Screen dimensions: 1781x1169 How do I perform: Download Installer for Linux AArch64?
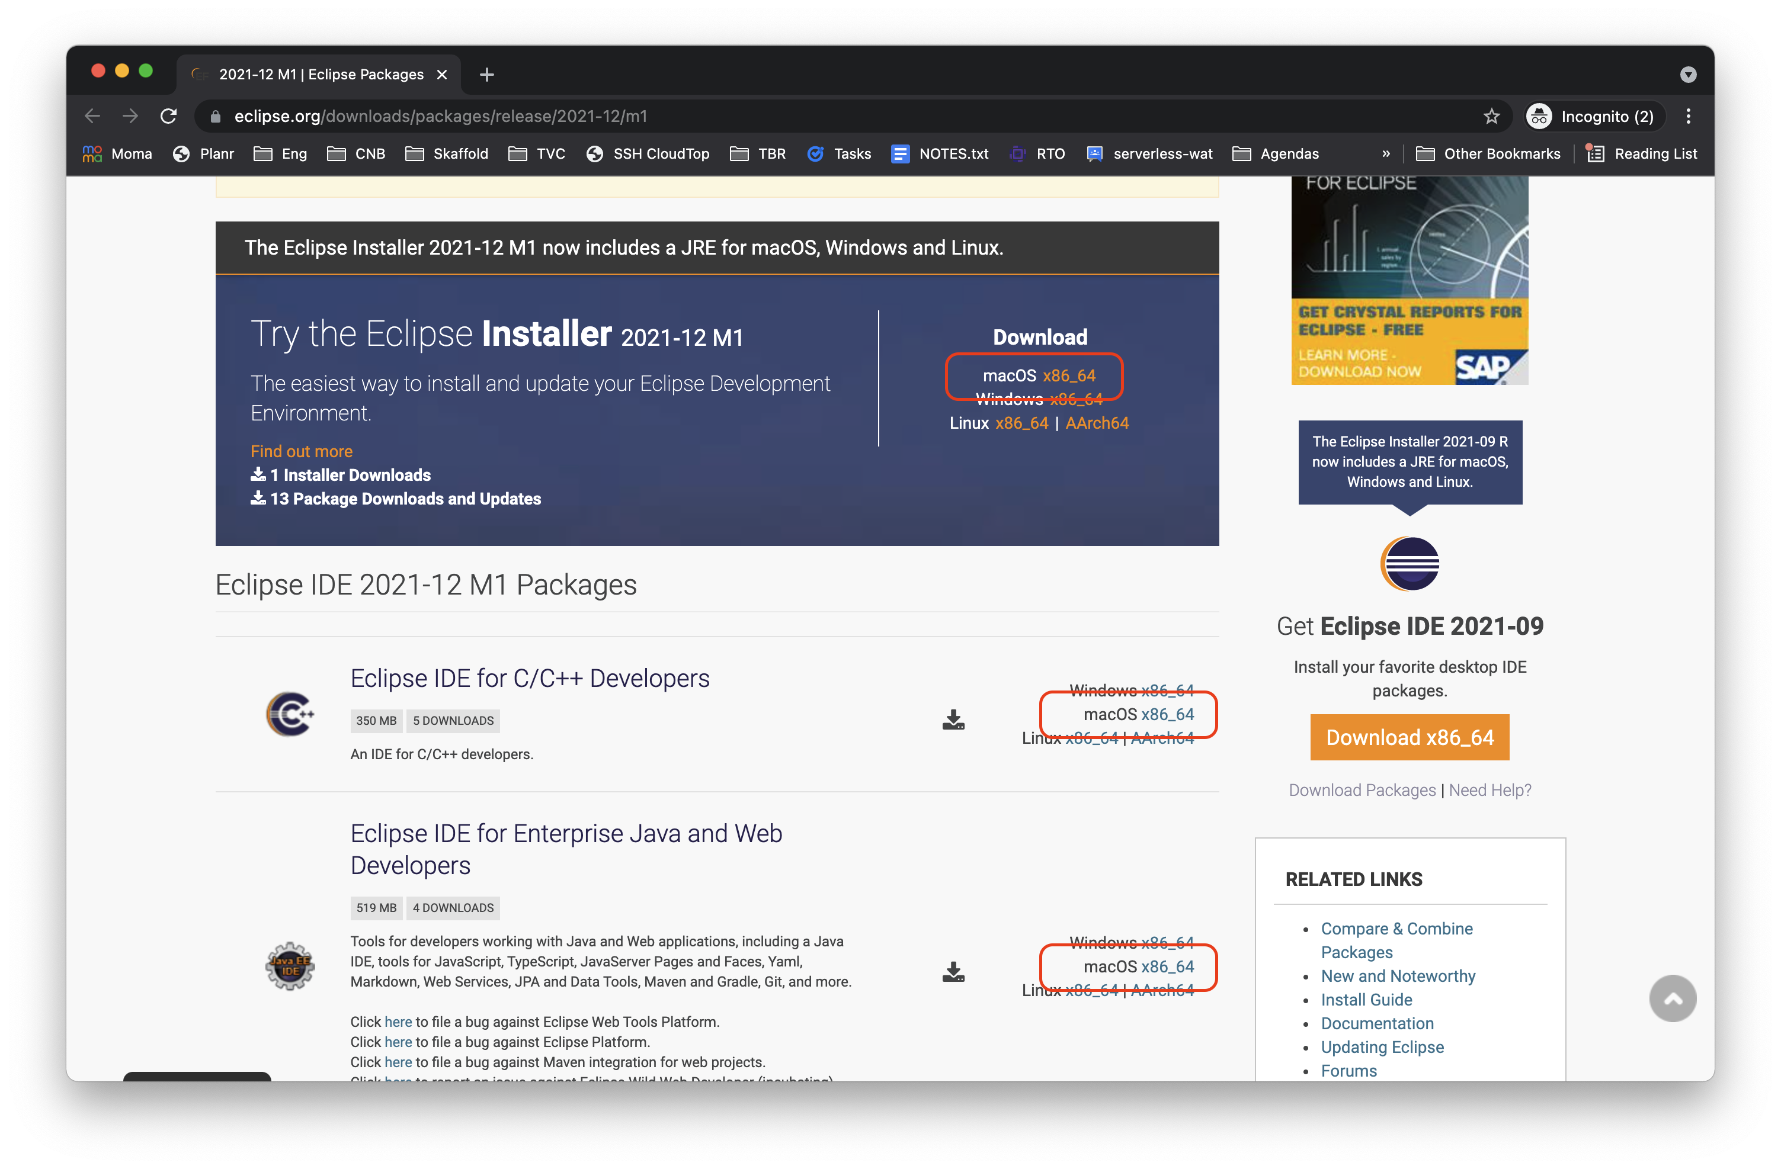[x=1096, y=423]
